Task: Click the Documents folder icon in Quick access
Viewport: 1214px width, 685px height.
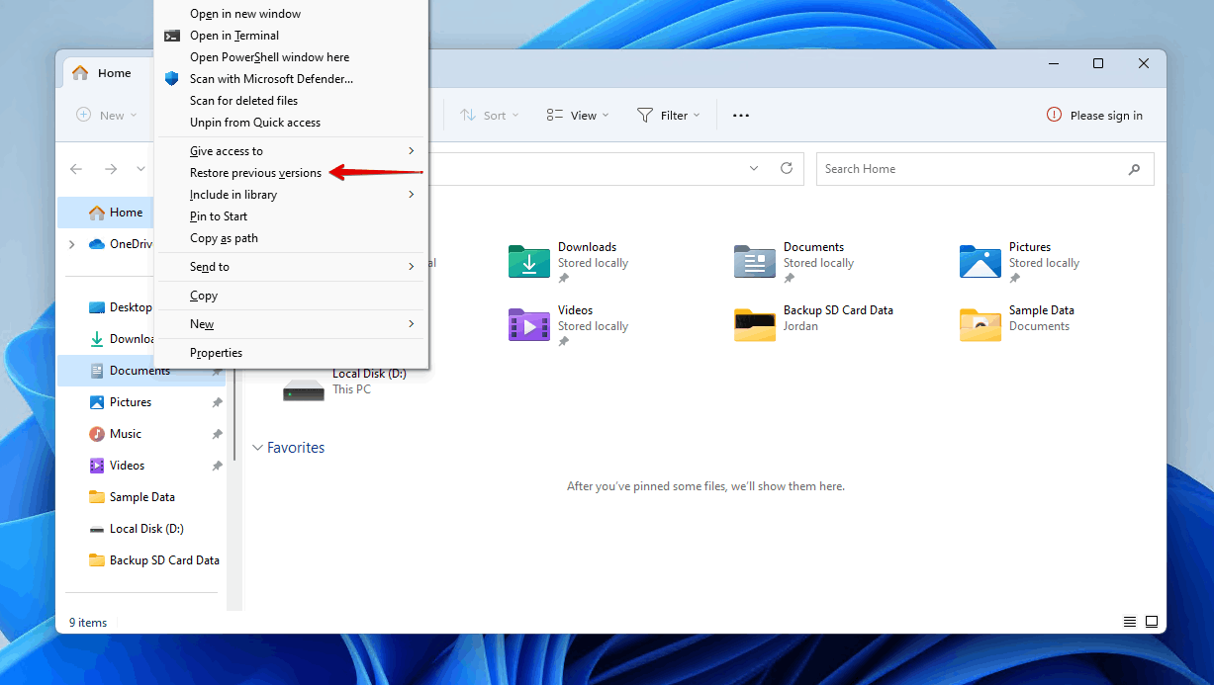Action: click(x=755, y=262)
